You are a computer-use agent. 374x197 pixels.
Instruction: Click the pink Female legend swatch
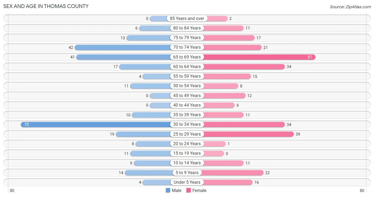[x=189, y=190]
